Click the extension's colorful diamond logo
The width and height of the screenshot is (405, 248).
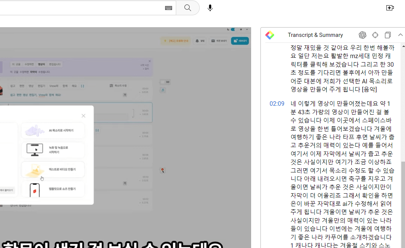click(270, 35)
